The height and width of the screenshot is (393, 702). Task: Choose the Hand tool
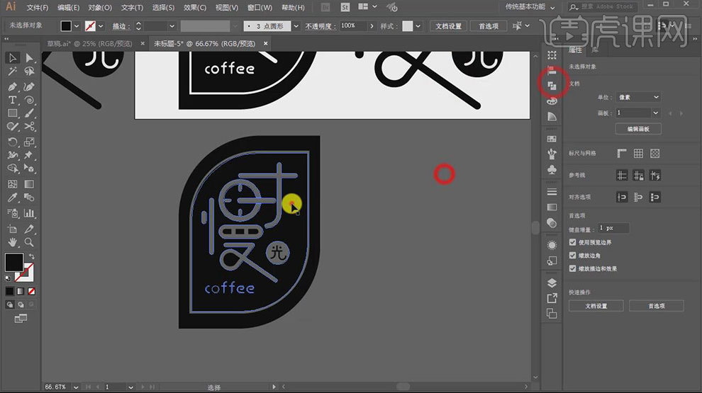(x=13, y=242)
